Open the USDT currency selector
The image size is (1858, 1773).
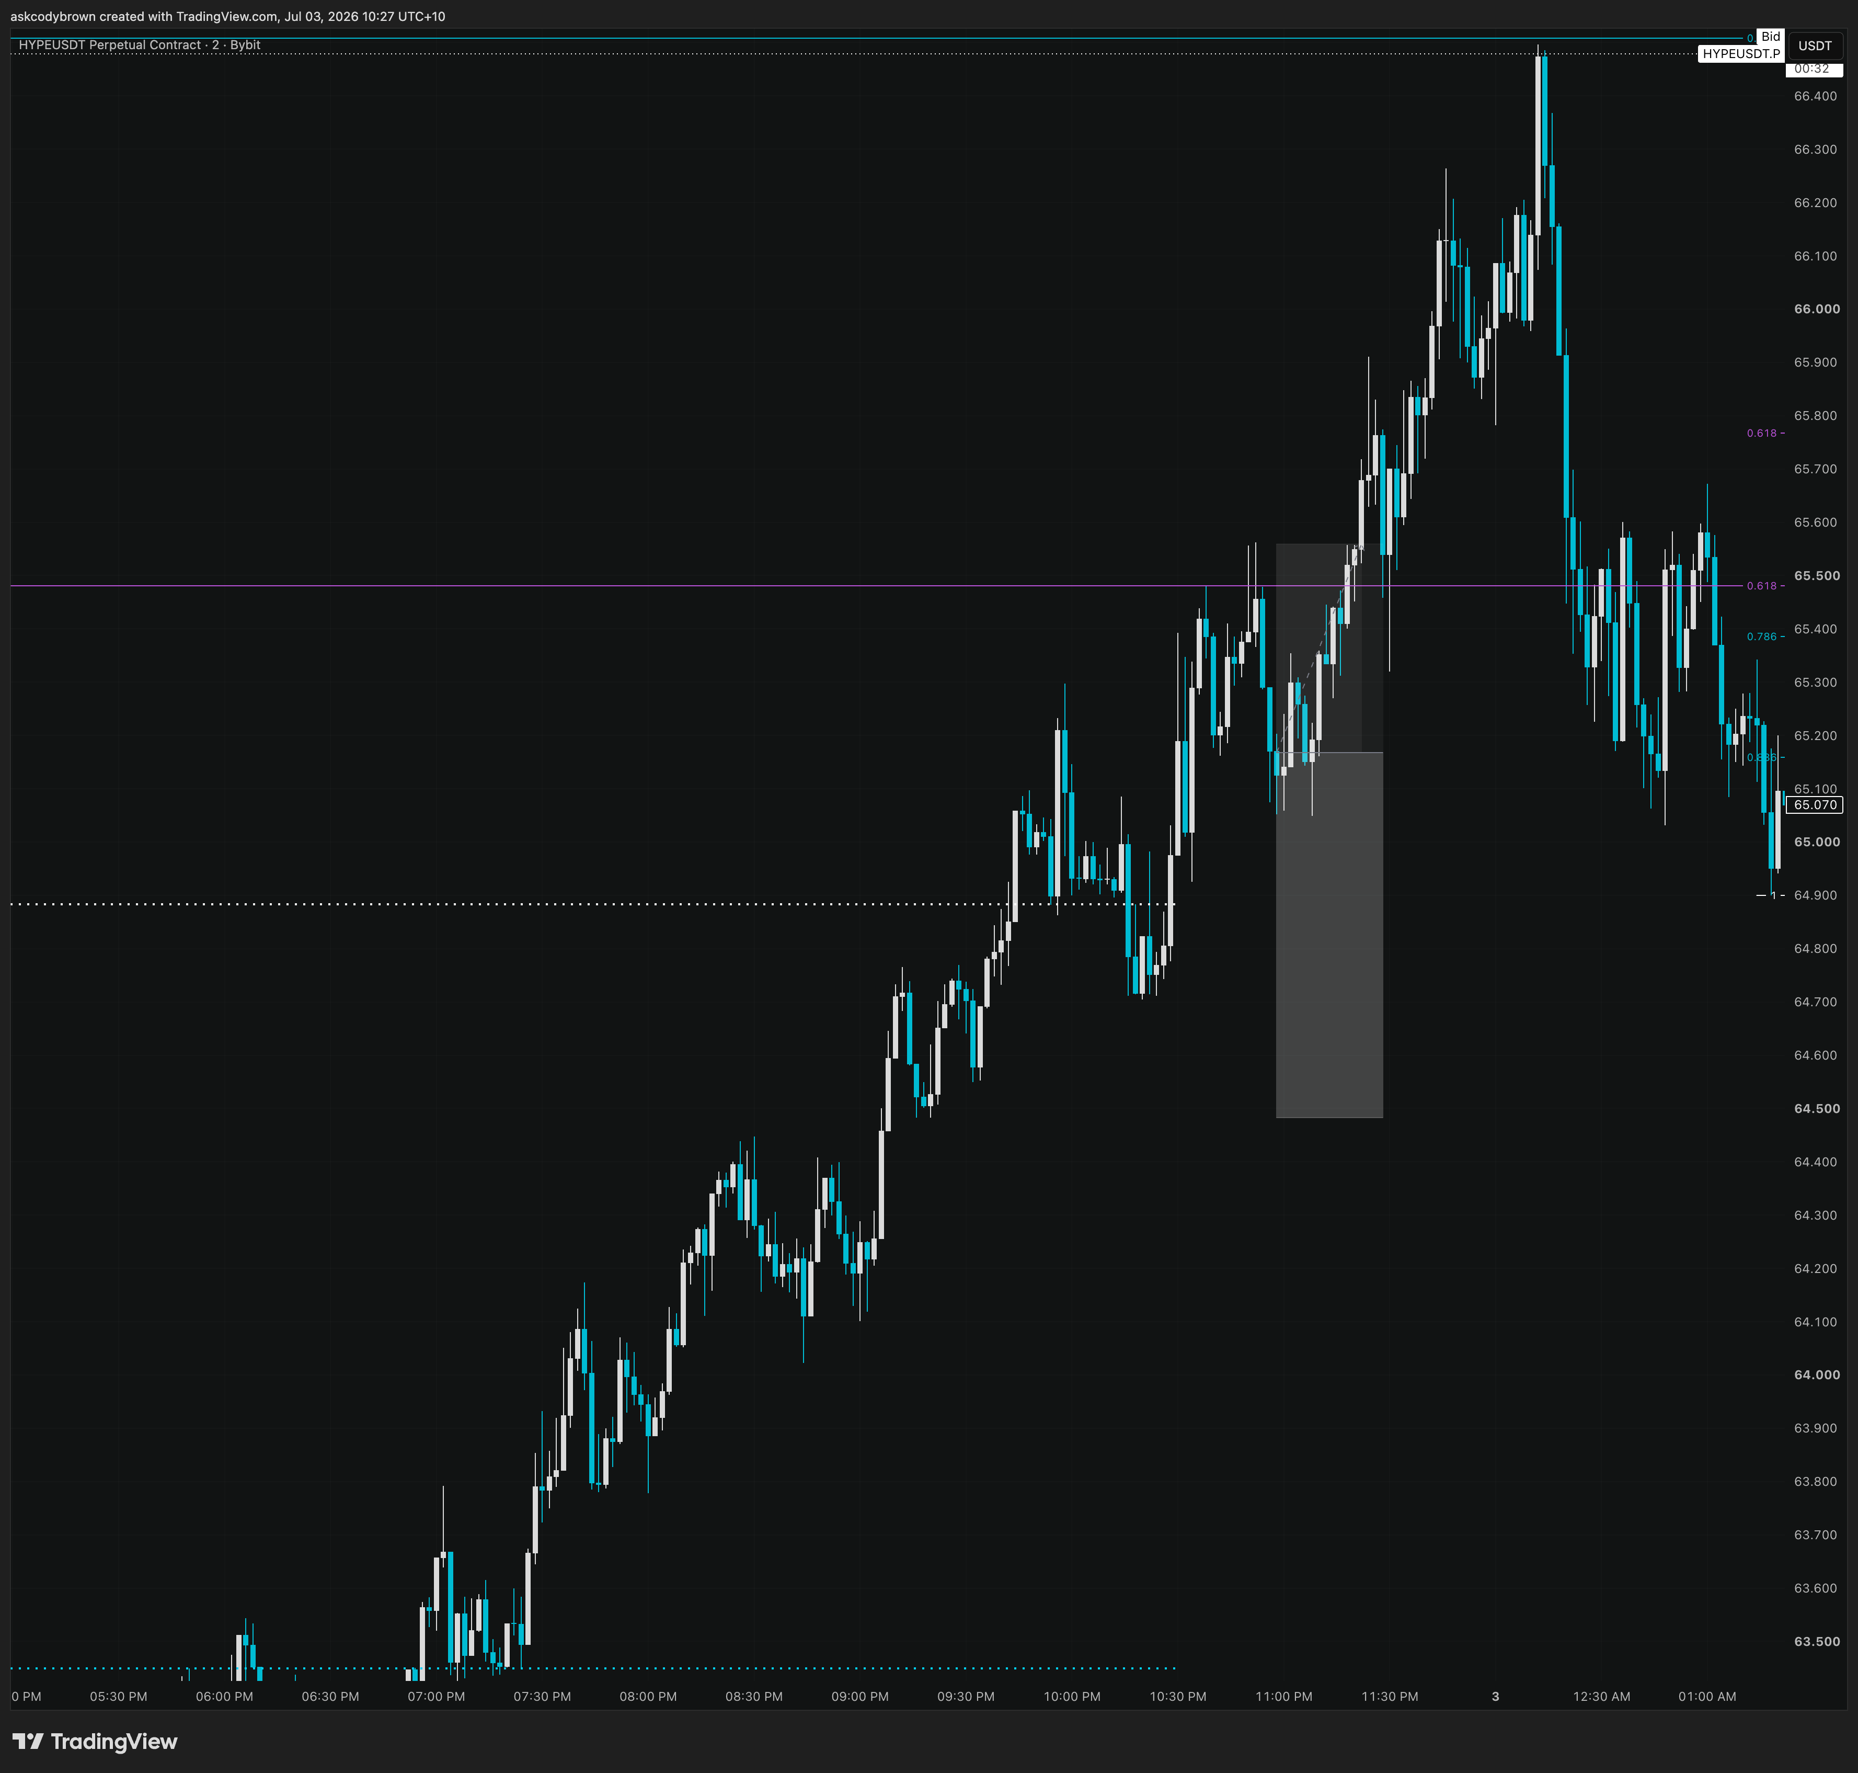[x=1815, y=46]
